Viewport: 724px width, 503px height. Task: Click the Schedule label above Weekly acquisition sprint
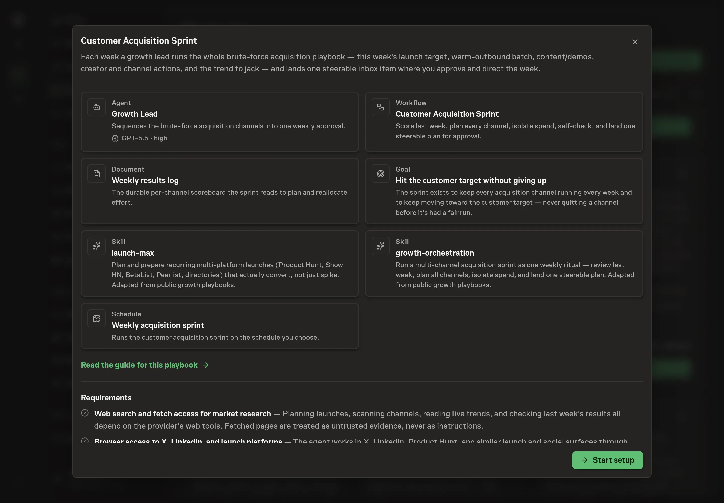click(x=126, y=314)
